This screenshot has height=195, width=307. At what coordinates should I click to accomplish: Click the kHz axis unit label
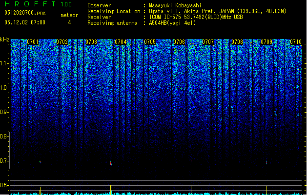pos(4,39)
